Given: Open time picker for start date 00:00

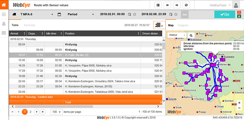Looking at the screenshot, I should tap(135, 14).
